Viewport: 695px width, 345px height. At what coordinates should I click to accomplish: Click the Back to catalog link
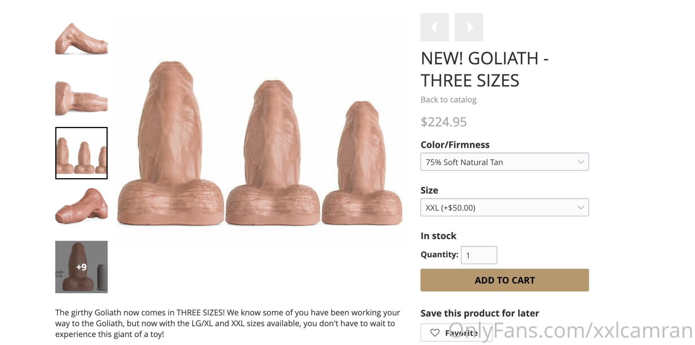448,100
